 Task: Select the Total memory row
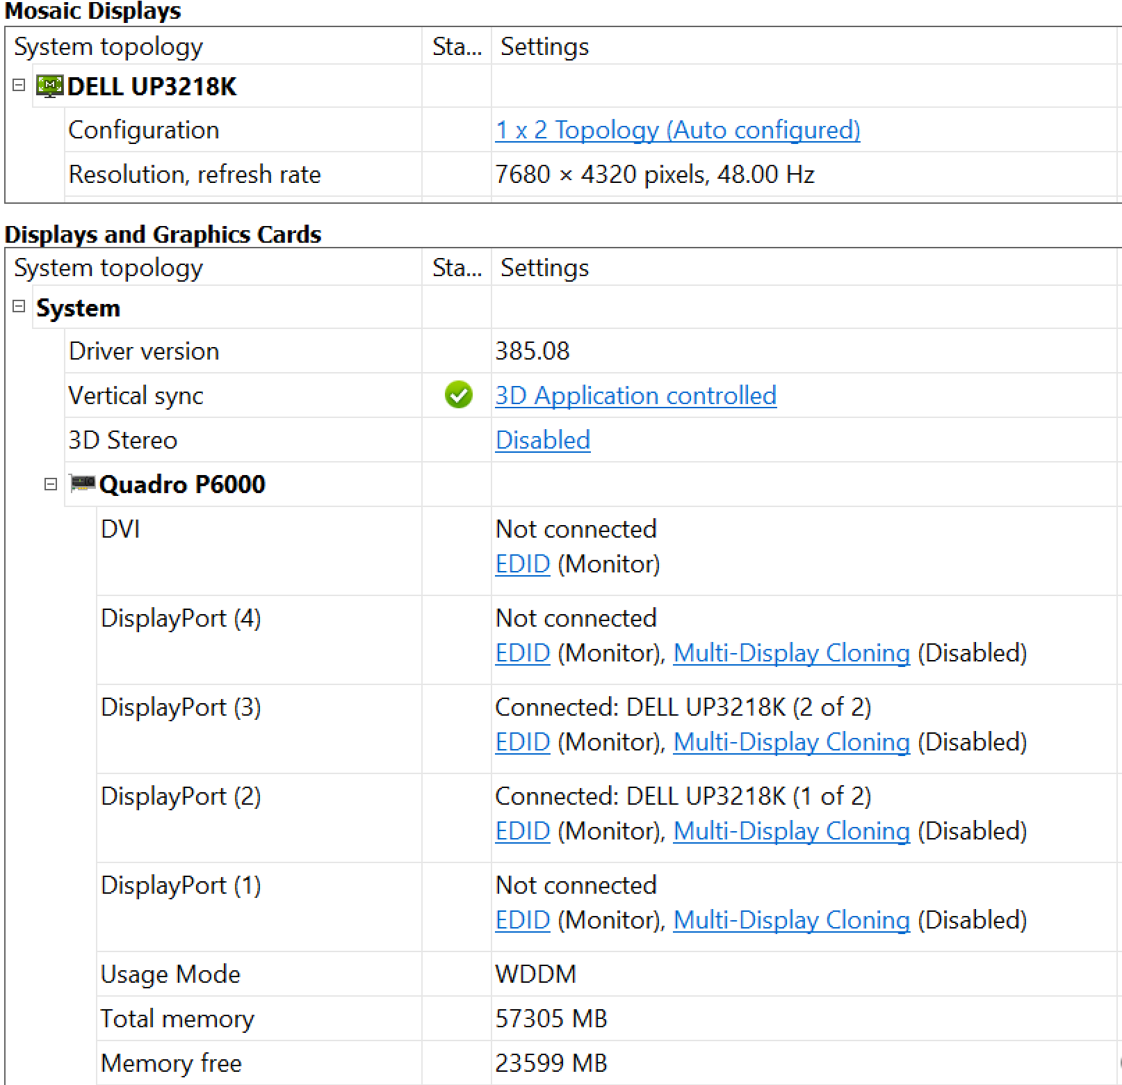[177, 1019]
